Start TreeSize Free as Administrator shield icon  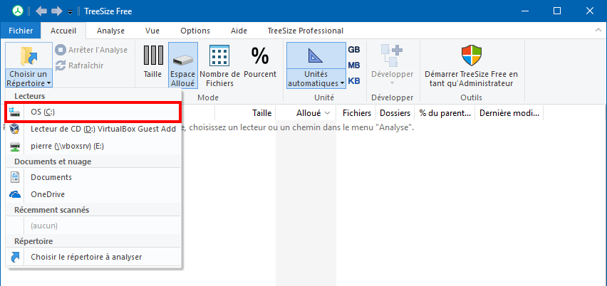pos(471,55)
